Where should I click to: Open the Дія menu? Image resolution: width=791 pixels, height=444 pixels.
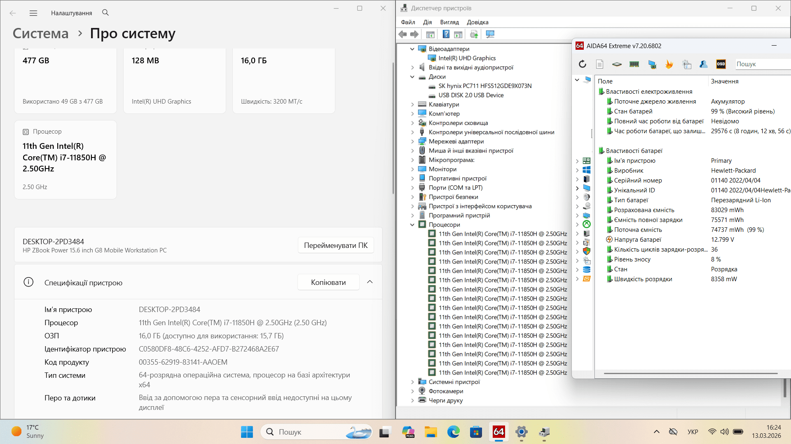427,22
